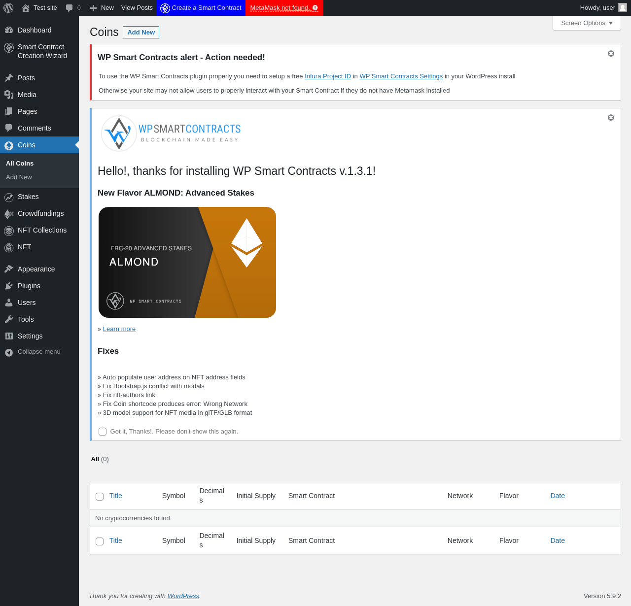
Task: Click the Appearance paintbrush icon
Action: tap(9, 269)
